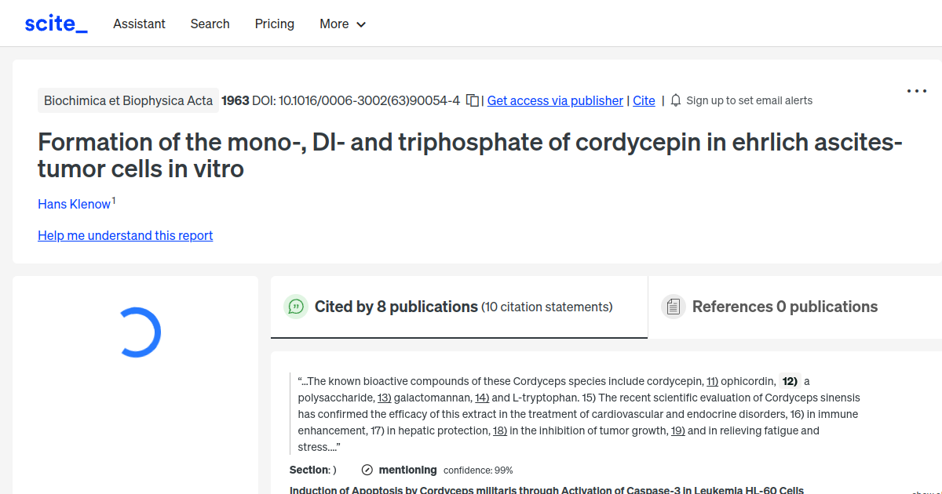Open author profile Hans Klenow
The height and width of the screenshot is (494, 942).
click(73, 204)
